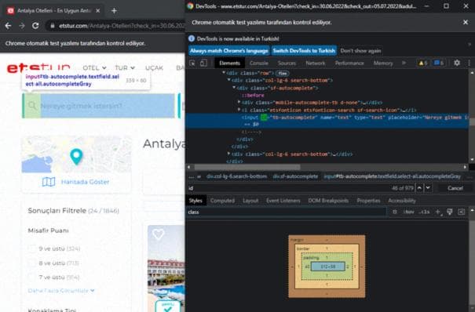Switch to the Sources panel tab
This screenshot has height=312, width=475.
[287, 63]
